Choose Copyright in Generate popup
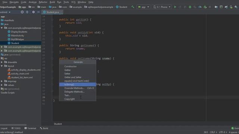The height and width of the screenshot is (134, 239). [x=78, y=99]
